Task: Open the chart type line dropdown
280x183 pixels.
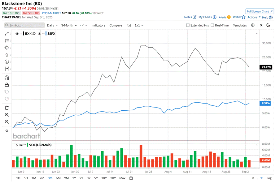Action: (84, 25)
